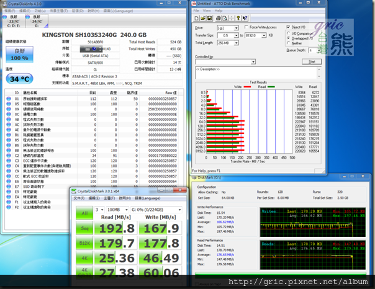Click the New file icon in ATTO toolbar

pos(196,18)
